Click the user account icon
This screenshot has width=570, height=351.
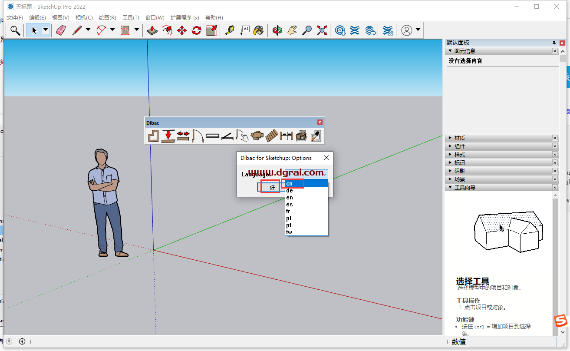tap(407, 30)
